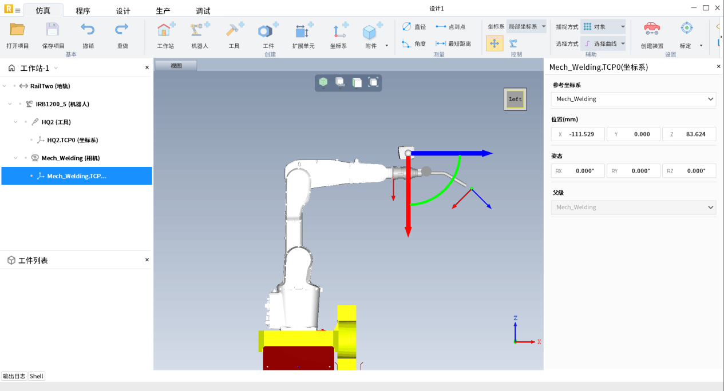The height and width of the screenshot is (391, 724).
Task: Click the 输出日志 button at the bottom
Action: 14,376
